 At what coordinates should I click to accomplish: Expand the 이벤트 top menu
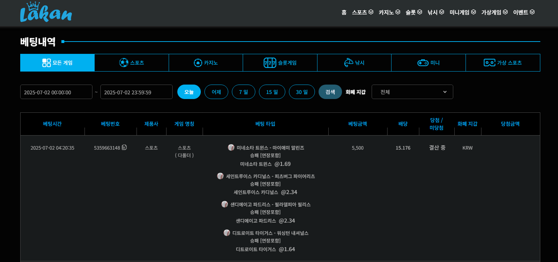coord(523,12)
